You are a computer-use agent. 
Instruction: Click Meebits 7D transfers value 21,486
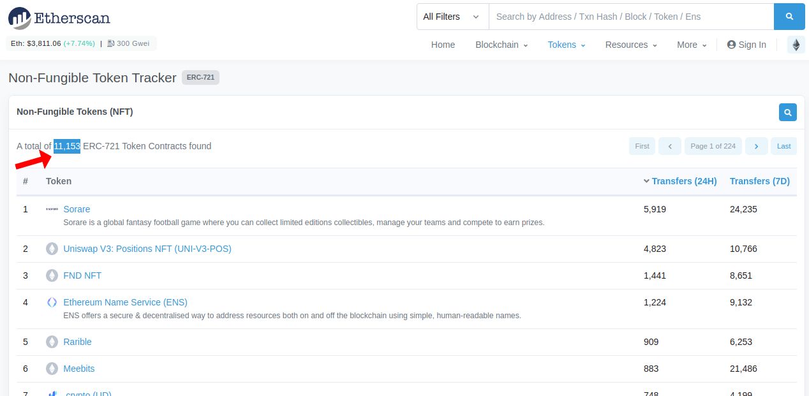coord(743,369)
